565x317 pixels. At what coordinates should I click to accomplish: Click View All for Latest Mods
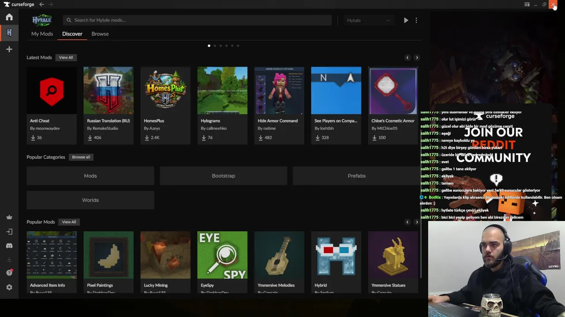click(66, 58)
